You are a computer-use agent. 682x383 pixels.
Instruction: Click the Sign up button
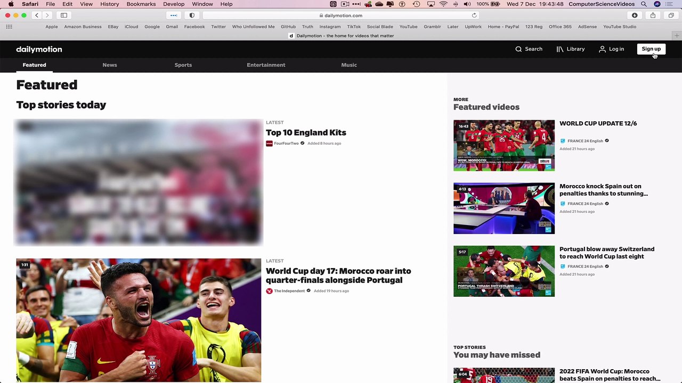651,49
